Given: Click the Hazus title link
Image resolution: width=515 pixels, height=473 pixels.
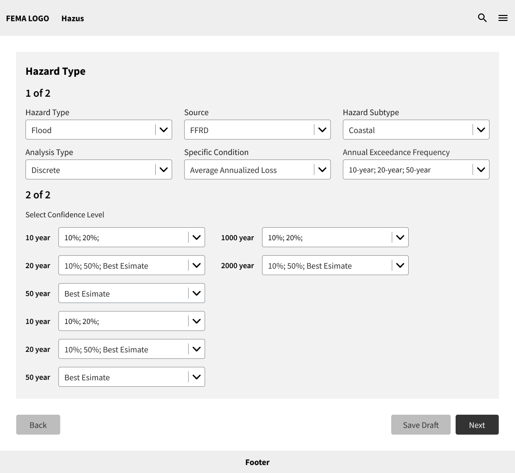Looking at the screenshot, I should [x=72, y=18].
